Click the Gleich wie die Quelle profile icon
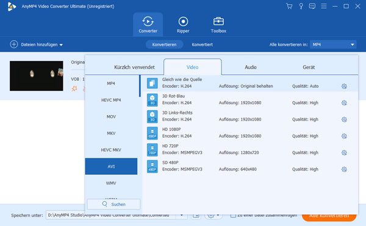This screenshot has width=366, height=226. [152, 83]
